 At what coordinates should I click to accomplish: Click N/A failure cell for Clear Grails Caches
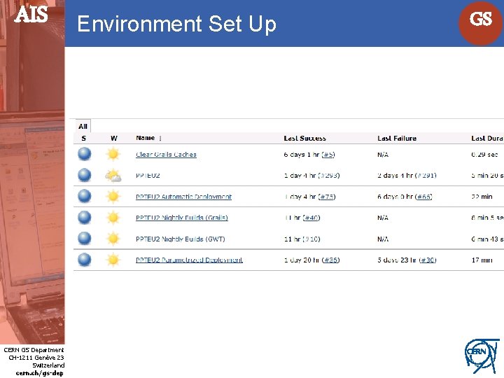pos(383,155)
